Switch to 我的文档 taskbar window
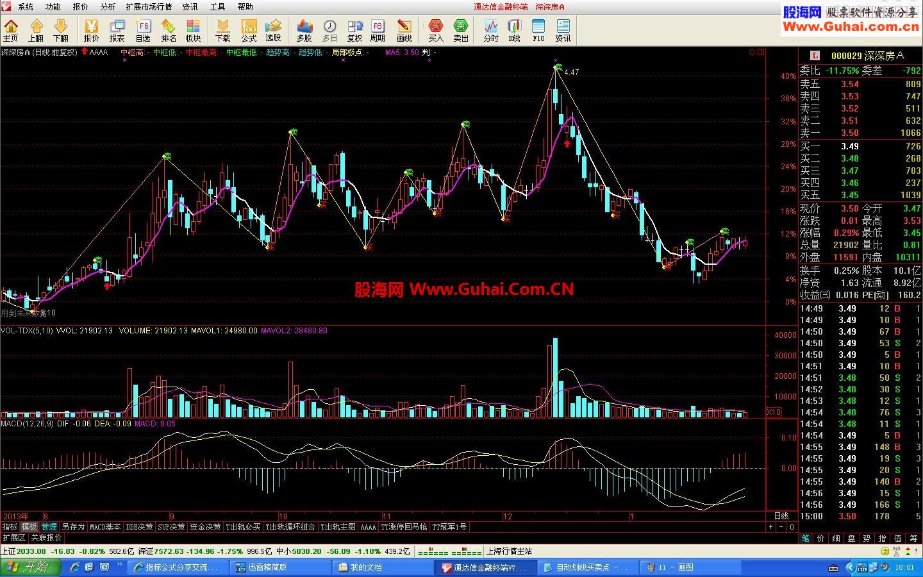This screenshot has width=923, height=577. tap(382, 567)
